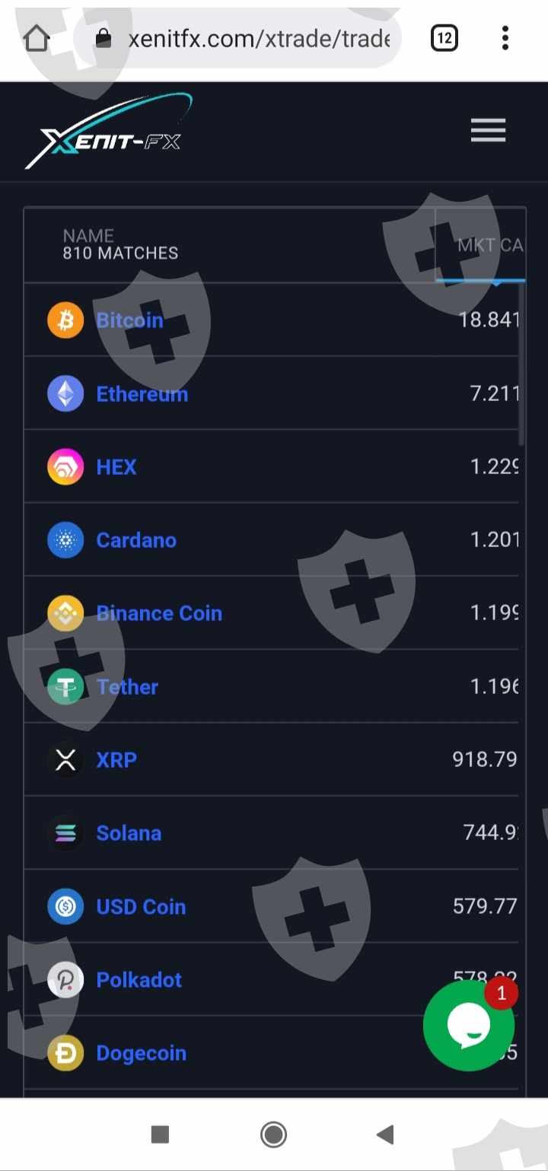Open the browser three-dot menu
The height and width of the screenshot is (1171, 548).
tap(505, 37)
